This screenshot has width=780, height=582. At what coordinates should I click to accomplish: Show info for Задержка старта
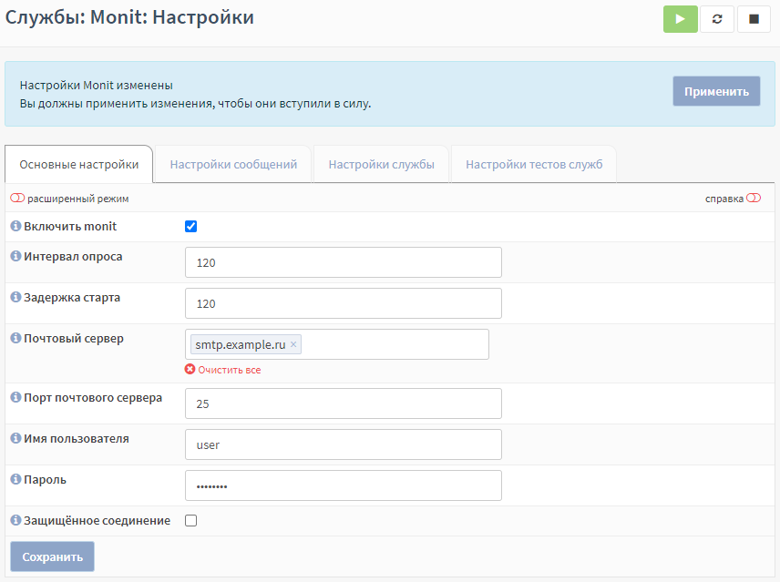pyautogui.click(x=15, y=297)
